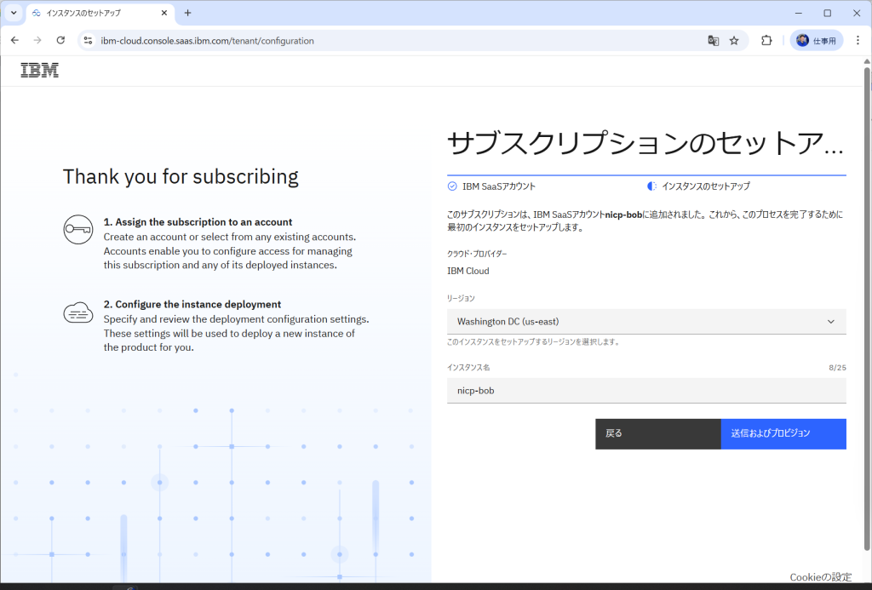This screenshot has width=872, height=590.
Task: Click the サブスクリプションのセットア… page title
Action: (x=645, y=143)
